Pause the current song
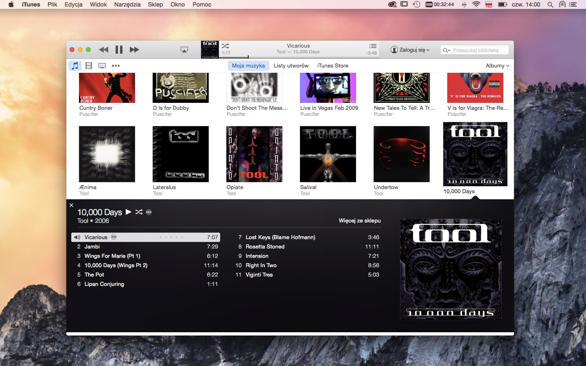Viewport: 586px width, 366px height. pos(119,50)
